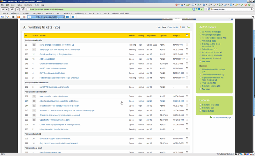Open the Projects bookmarks dropdown
The width and height of the screenshot is (255, 156).
pos(68,13)
